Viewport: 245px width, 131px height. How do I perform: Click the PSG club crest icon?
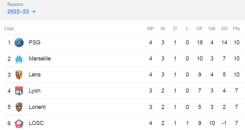pyautogui.click(x=19, y=43)
